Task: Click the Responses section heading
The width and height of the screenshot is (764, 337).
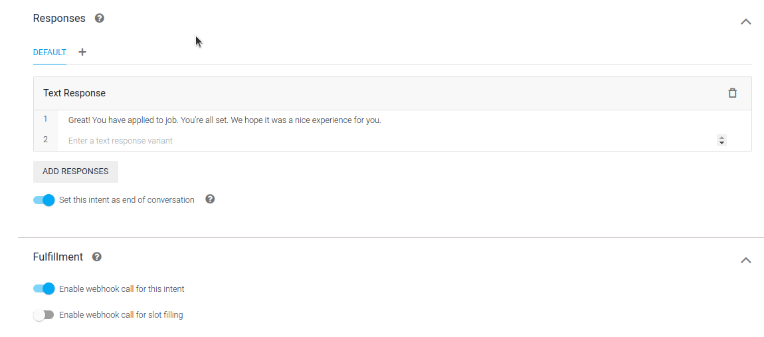Action: [x=59, y=19]
